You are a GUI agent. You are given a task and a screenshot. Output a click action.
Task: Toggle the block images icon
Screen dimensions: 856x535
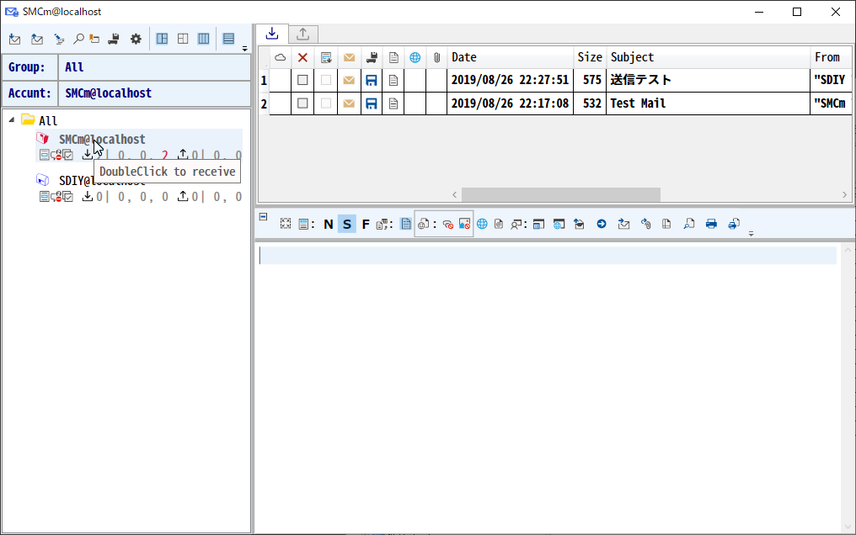464,224
